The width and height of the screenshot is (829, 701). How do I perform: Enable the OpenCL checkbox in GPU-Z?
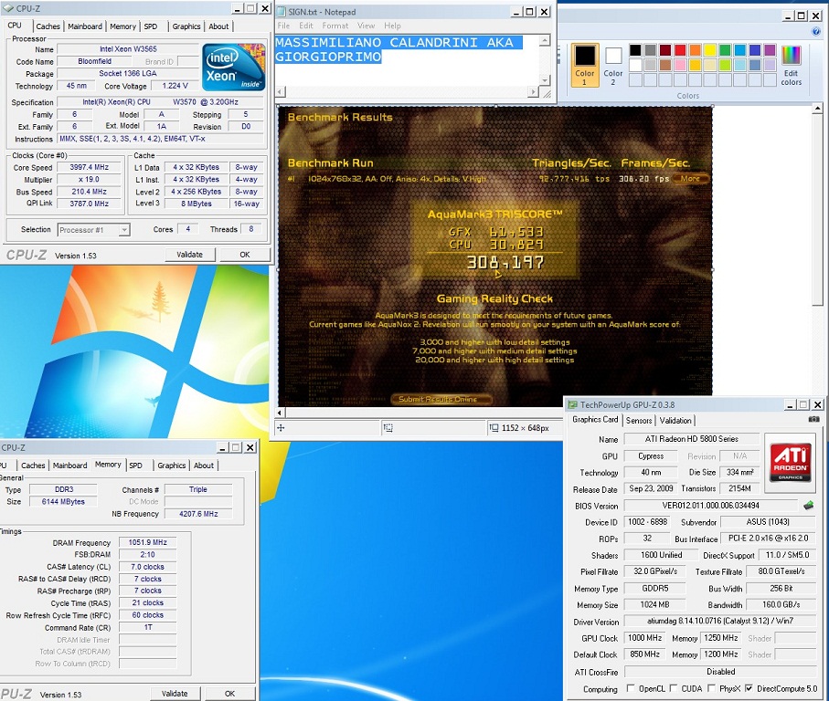pyautogui.click(x=631, y=688)
